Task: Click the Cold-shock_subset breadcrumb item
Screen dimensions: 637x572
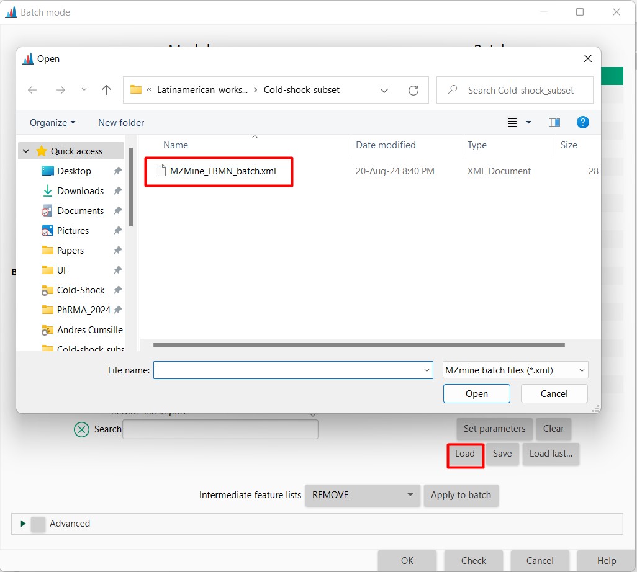Action: pos(302,89)
